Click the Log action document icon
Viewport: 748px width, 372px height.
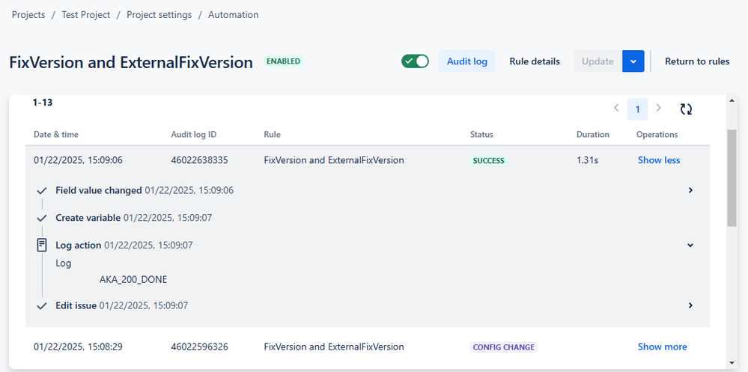click(x=42, y=246)
